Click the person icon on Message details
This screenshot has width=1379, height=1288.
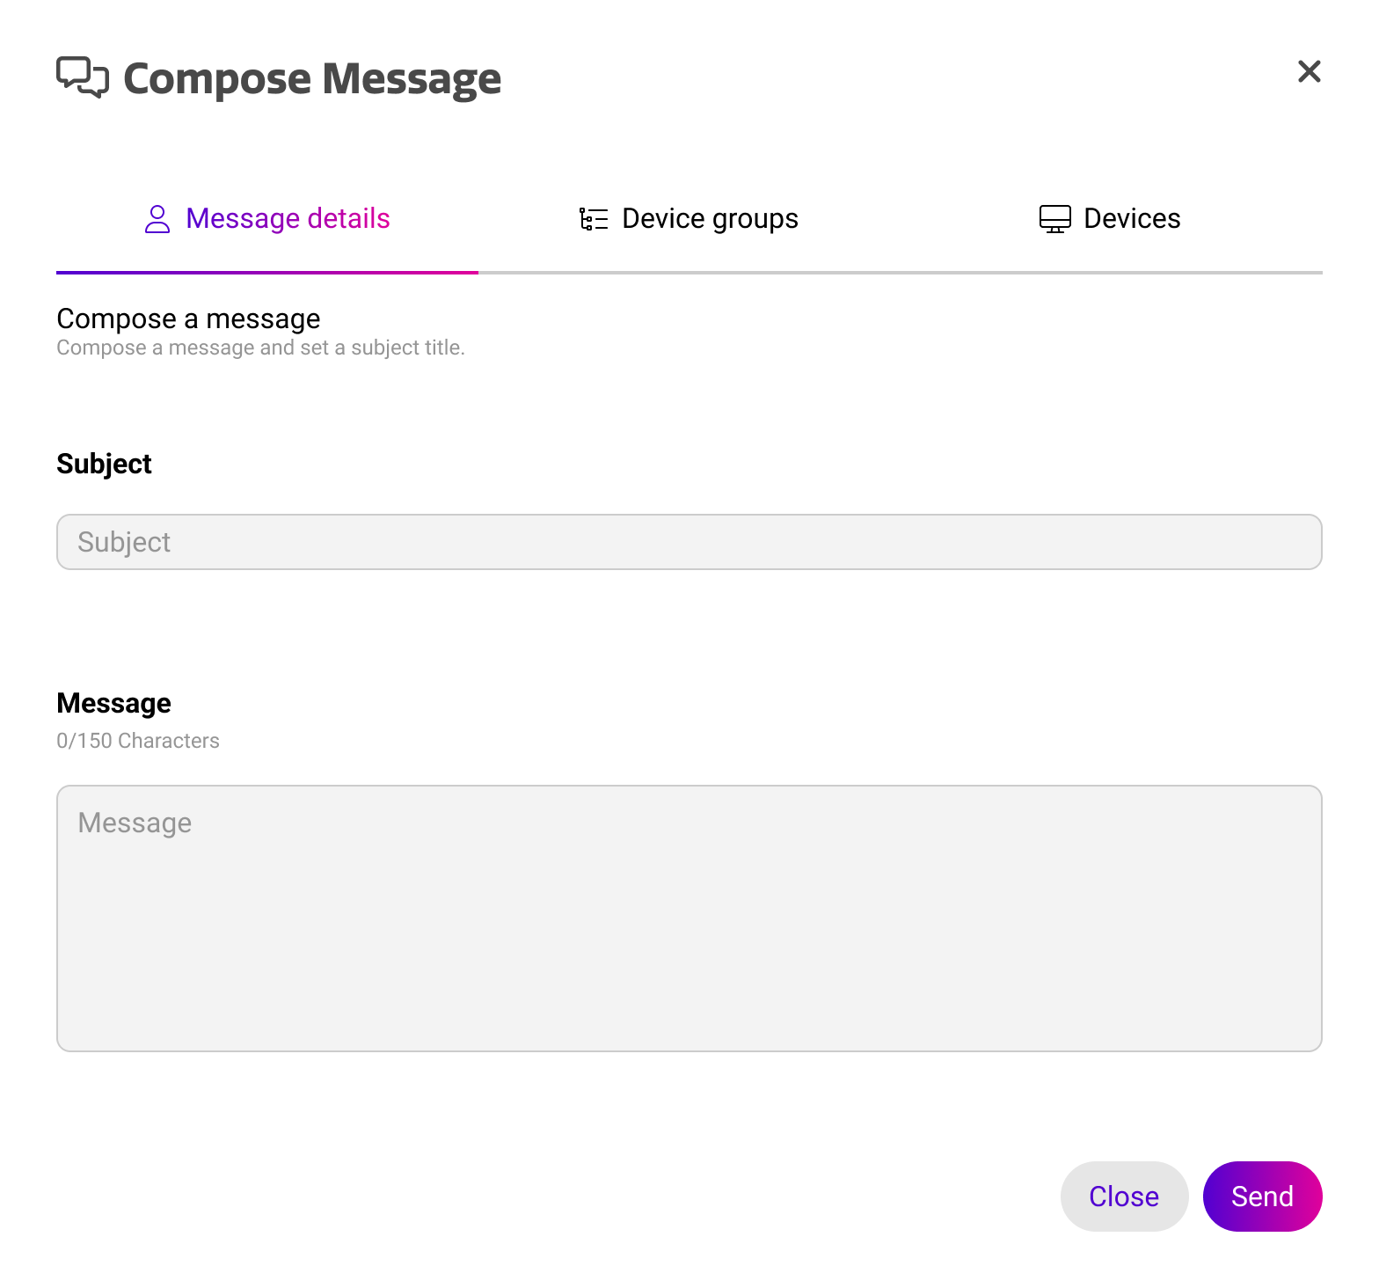coord(157,219)
